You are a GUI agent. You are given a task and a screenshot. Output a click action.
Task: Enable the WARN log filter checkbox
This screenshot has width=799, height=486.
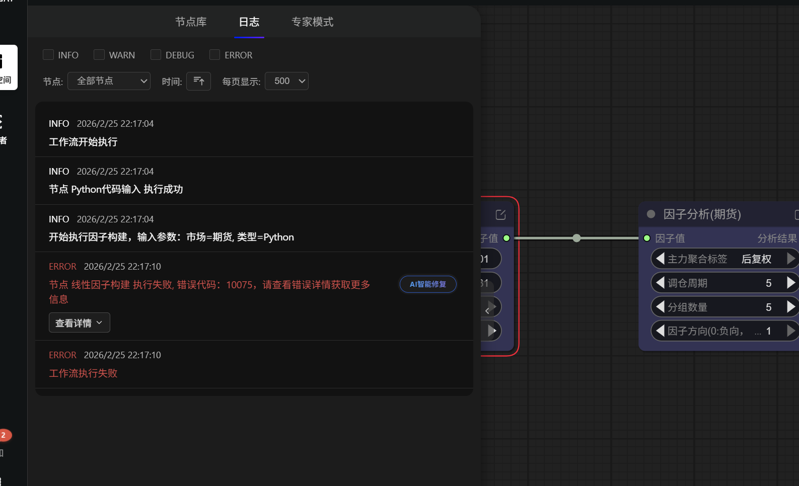tap(99, 55)
